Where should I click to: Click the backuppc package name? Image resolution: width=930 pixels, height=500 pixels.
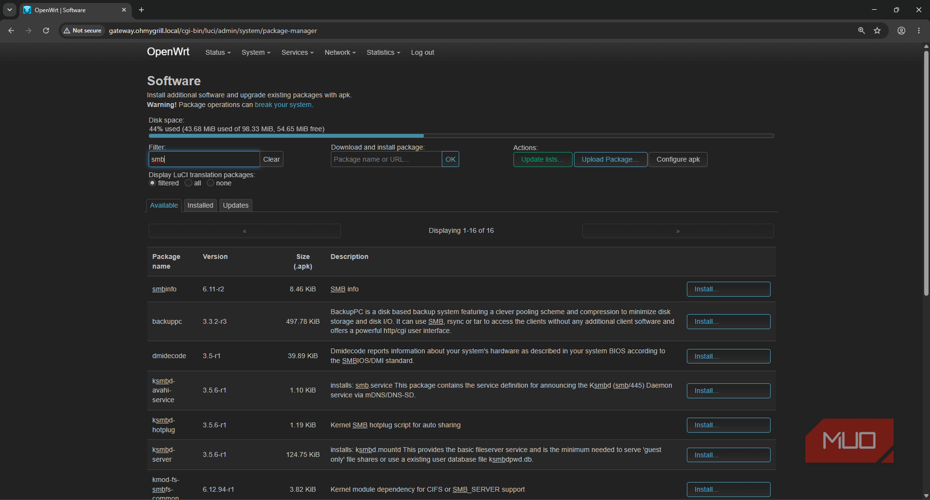167,322
